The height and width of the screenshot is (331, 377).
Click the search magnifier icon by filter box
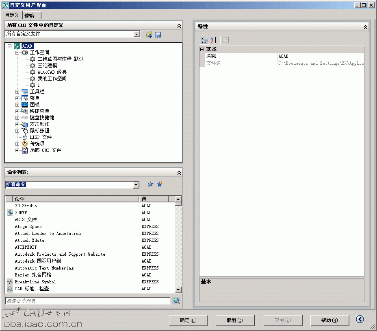coord(177,300)
